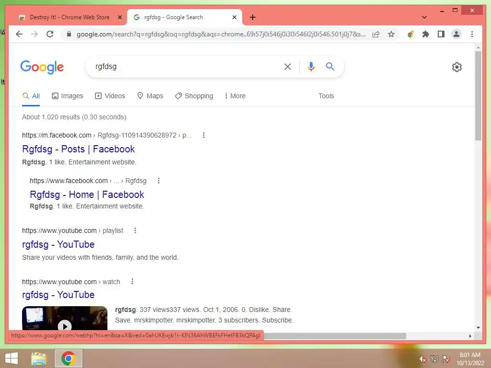Image resolution: width=491 pixels, height=368 pixels.
Task: Switch to the Destroy It! Chrome Web Store tab
Action: tap(70, 17)
